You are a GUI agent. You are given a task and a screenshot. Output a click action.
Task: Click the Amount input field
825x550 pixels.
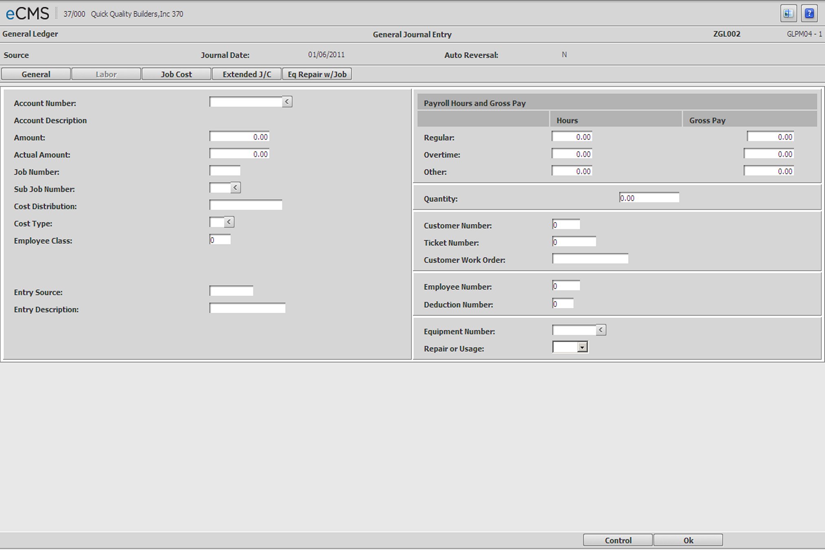point(239,137)
